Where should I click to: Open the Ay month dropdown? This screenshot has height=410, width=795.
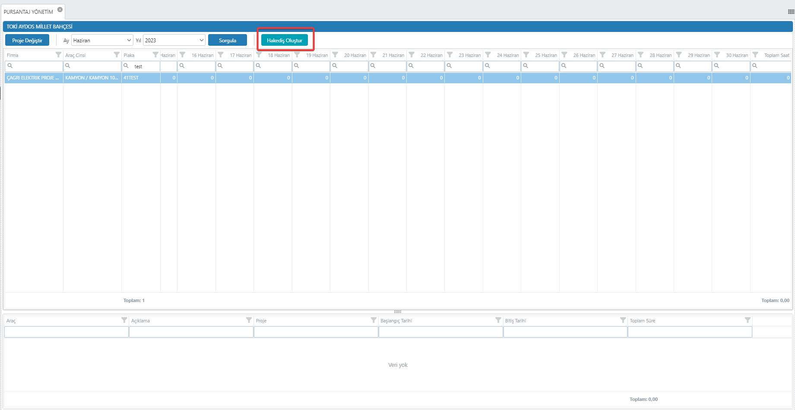(102, 40)
